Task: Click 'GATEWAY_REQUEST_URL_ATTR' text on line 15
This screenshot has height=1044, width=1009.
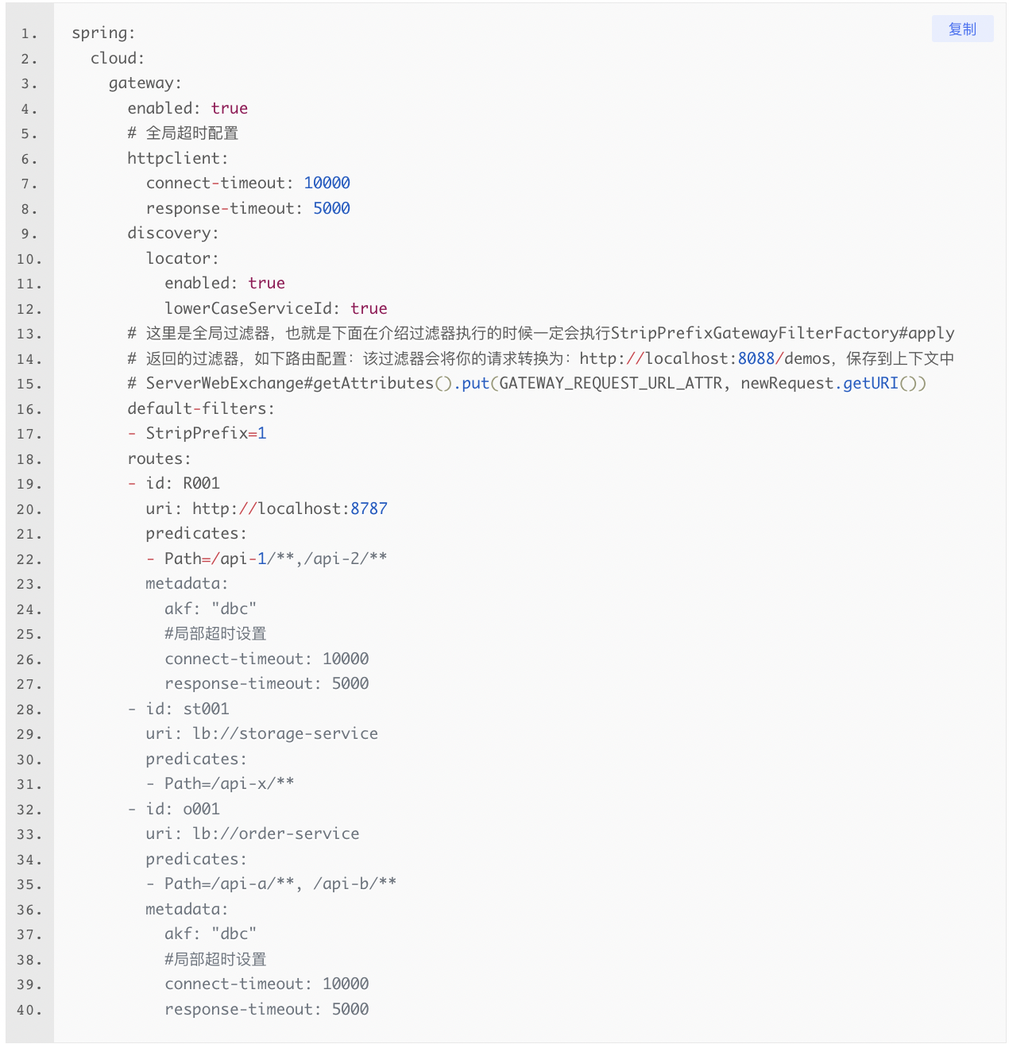Action: (x=610, y=384)
